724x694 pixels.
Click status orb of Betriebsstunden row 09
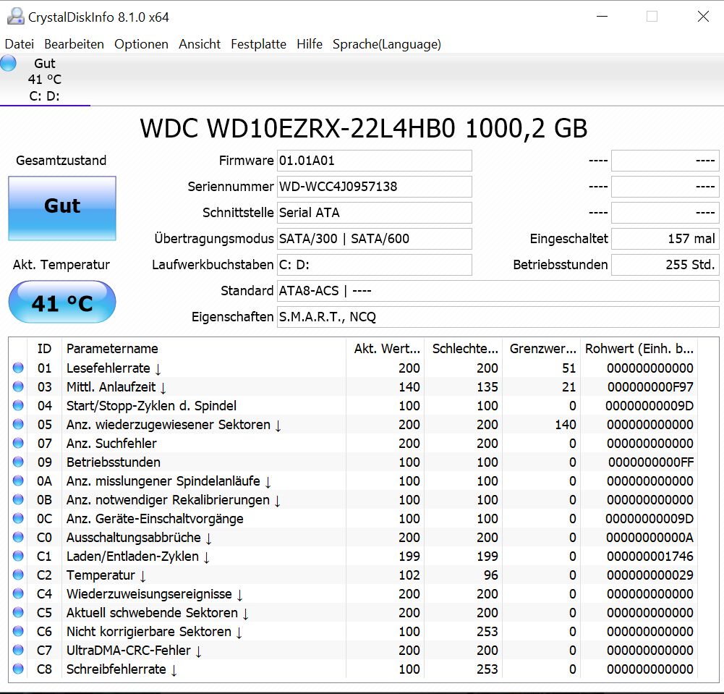point(18,462)
